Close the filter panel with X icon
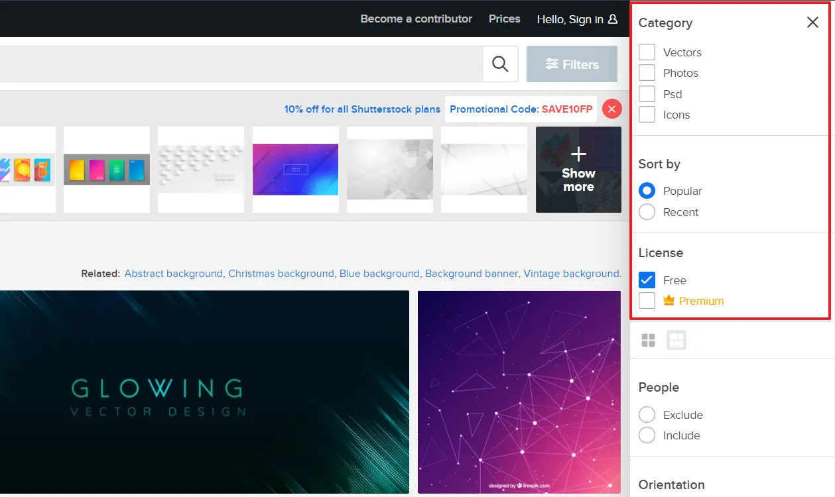This screenshot has width=835, height=497. coord(812,23)
